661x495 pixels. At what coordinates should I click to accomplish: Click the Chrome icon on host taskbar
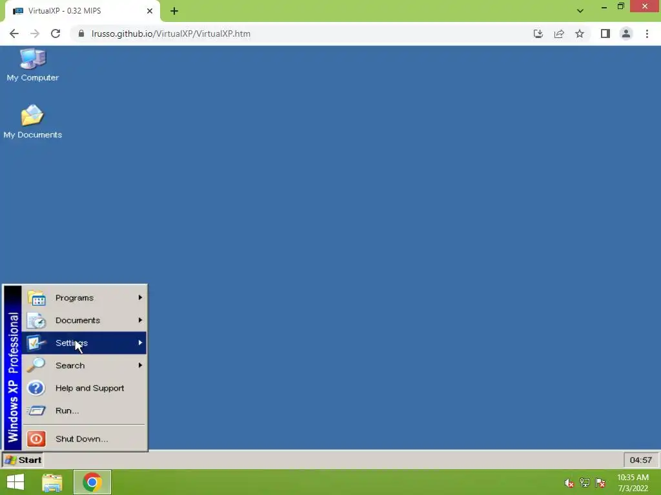[x=92, y=482]
